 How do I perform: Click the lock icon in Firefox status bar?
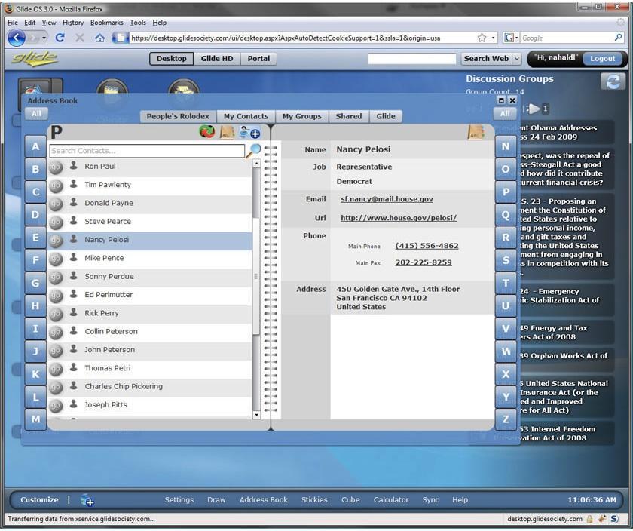coord(589,519)
